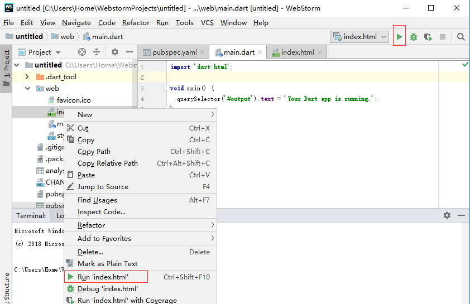Open Project panel settings gear
The width and height of the screenshot is (470, 304).
(x=115, y=52)
